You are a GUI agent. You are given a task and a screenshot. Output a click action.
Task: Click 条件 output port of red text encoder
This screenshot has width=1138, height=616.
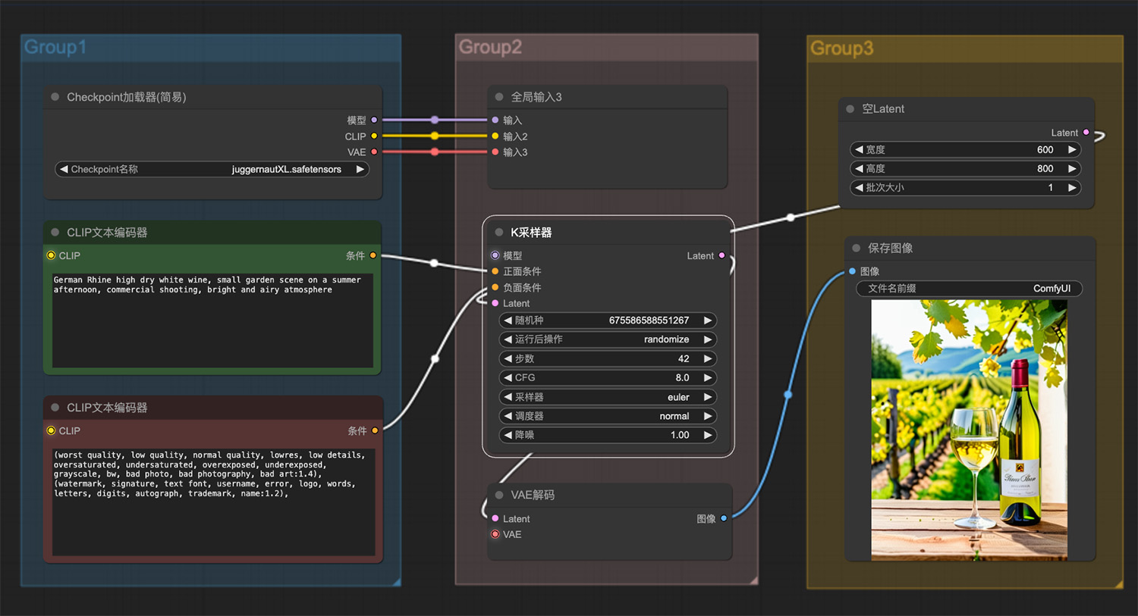375,430
